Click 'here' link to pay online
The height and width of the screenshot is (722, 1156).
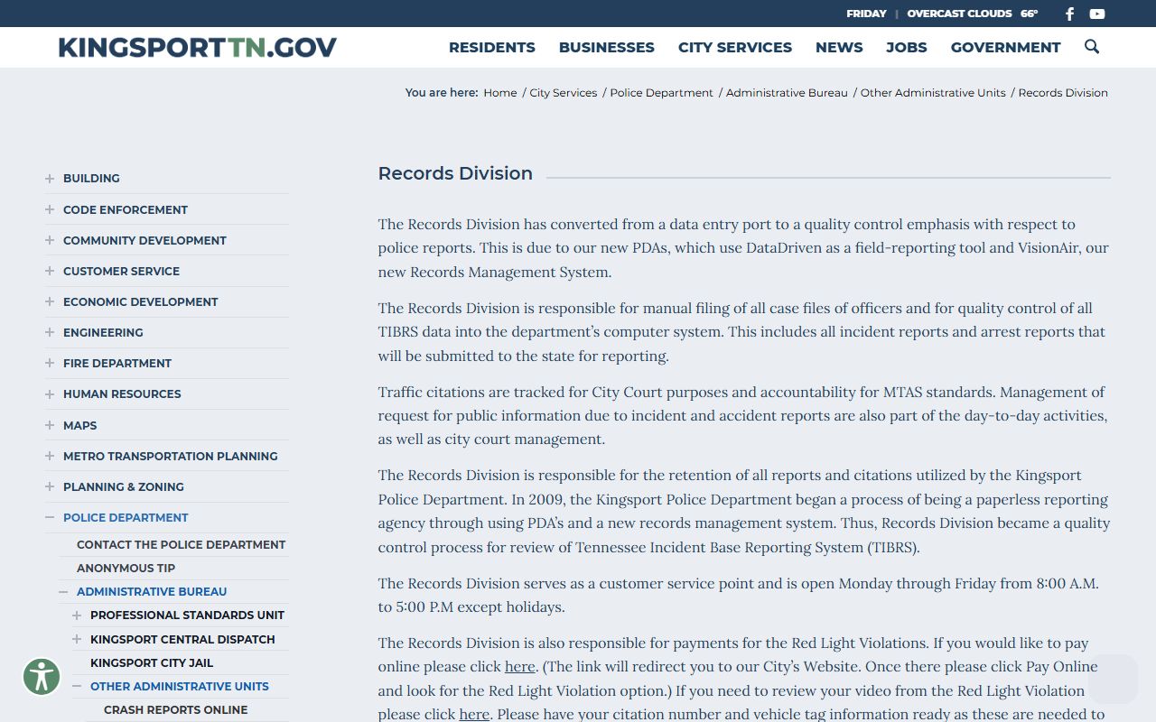[520, 667]
